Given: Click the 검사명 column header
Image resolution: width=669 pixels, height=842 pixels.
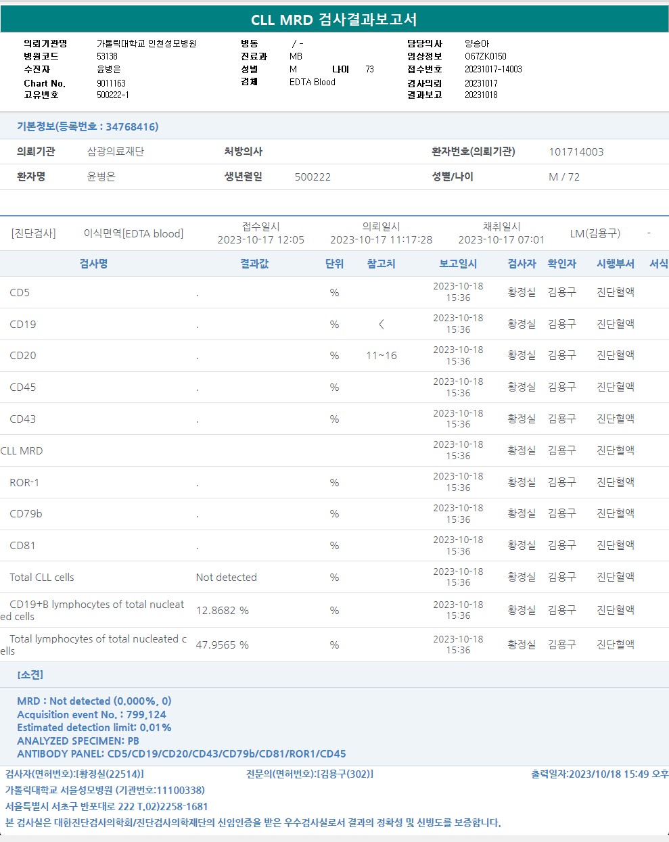Looking at the screenshot, I should (x=93, y=264).
